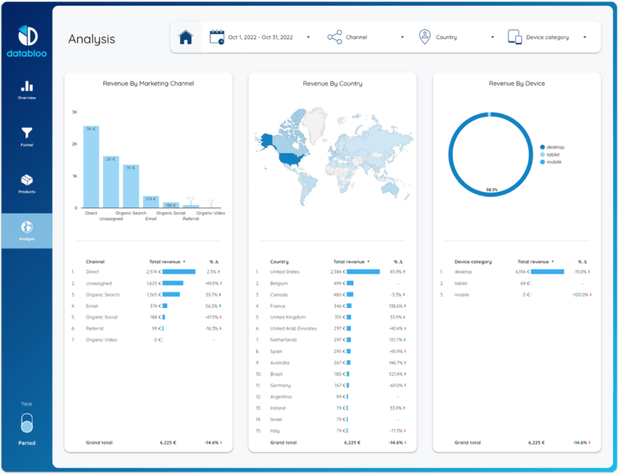Viewport: 619px width, 475px height.
Task: Click the Channel share-node icon
Action: tap(334, 36)
